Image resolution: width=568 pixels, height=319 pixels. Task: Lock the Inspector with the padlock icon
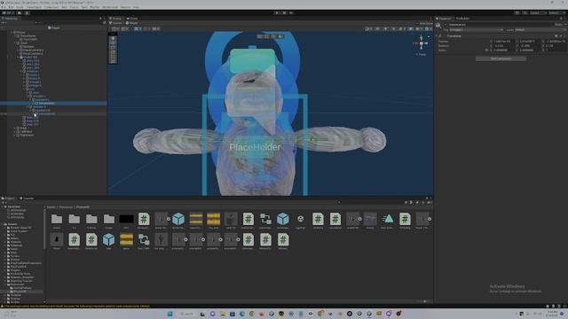coord(561,18)
